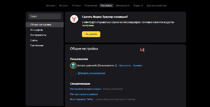The image size is (210, 107).
Task: Switch to the Загрузки tab
Action: click(x=63, y=6)
